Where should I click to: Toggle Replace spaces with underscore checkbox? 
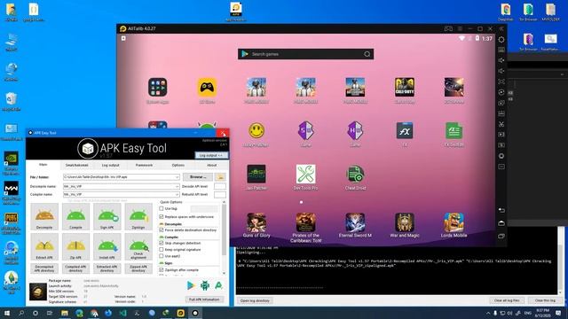[162, 216]
